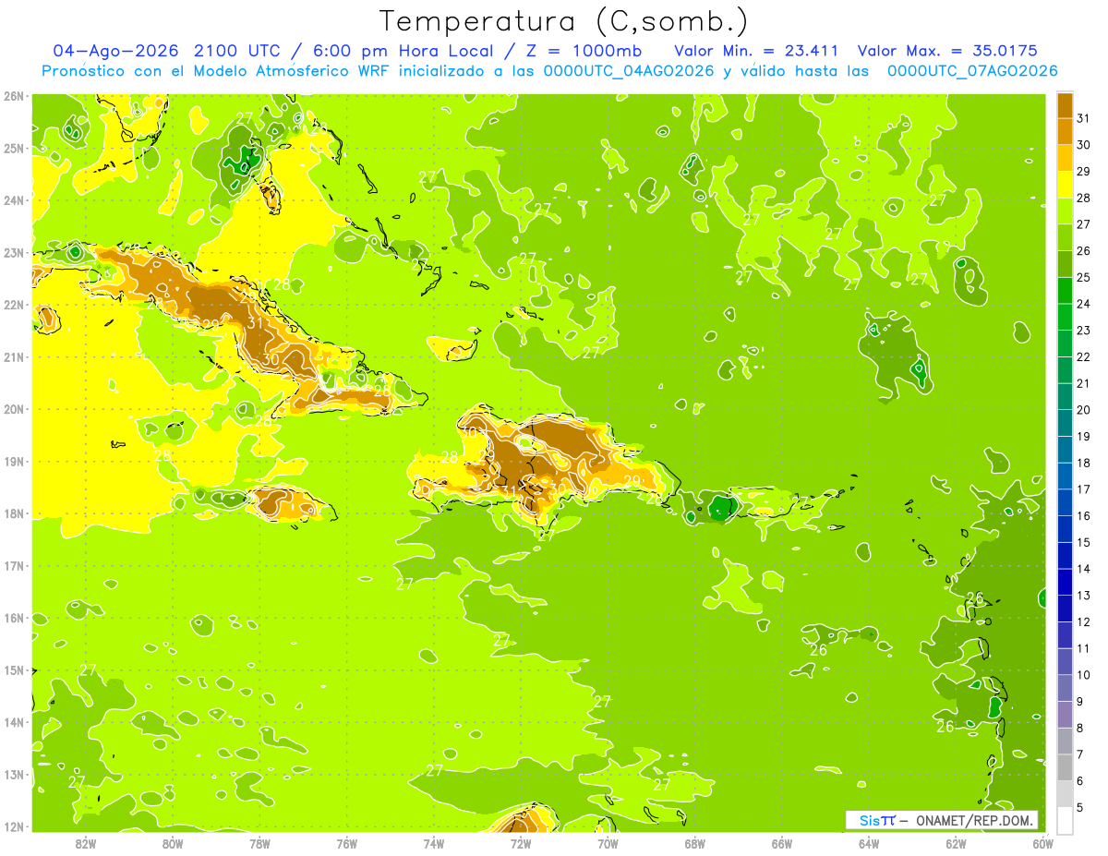Click the "62W" longitude axis label
This screenshot has height=856, width=1108.
(956, 843)
